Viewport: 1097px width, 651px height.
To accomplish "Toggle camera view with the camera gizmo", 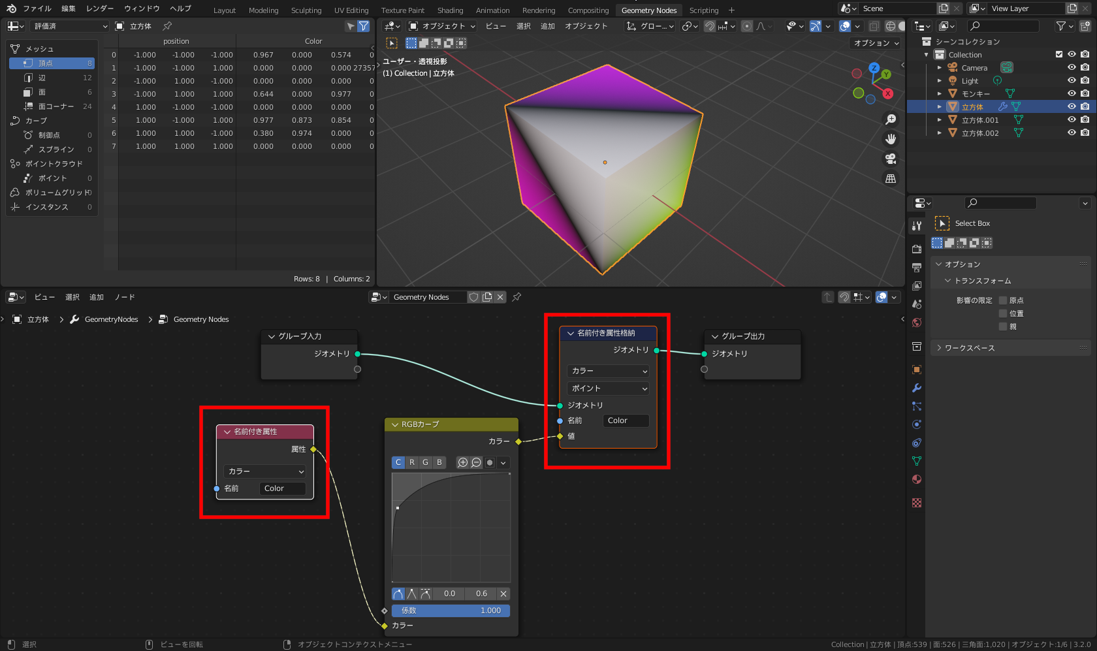I will 891,159.
